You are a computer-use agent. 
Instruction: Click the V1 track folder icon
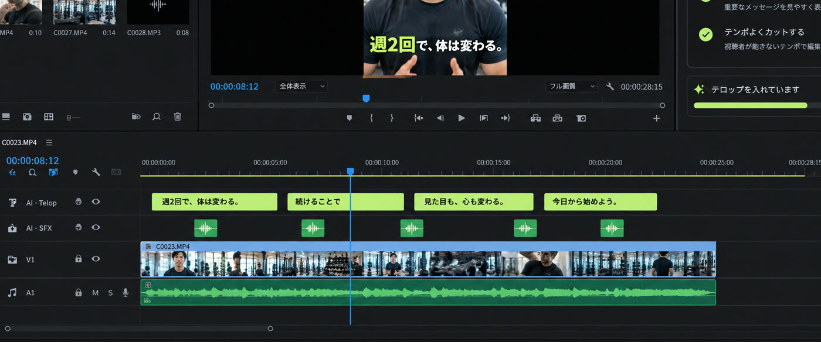(12, 259)
